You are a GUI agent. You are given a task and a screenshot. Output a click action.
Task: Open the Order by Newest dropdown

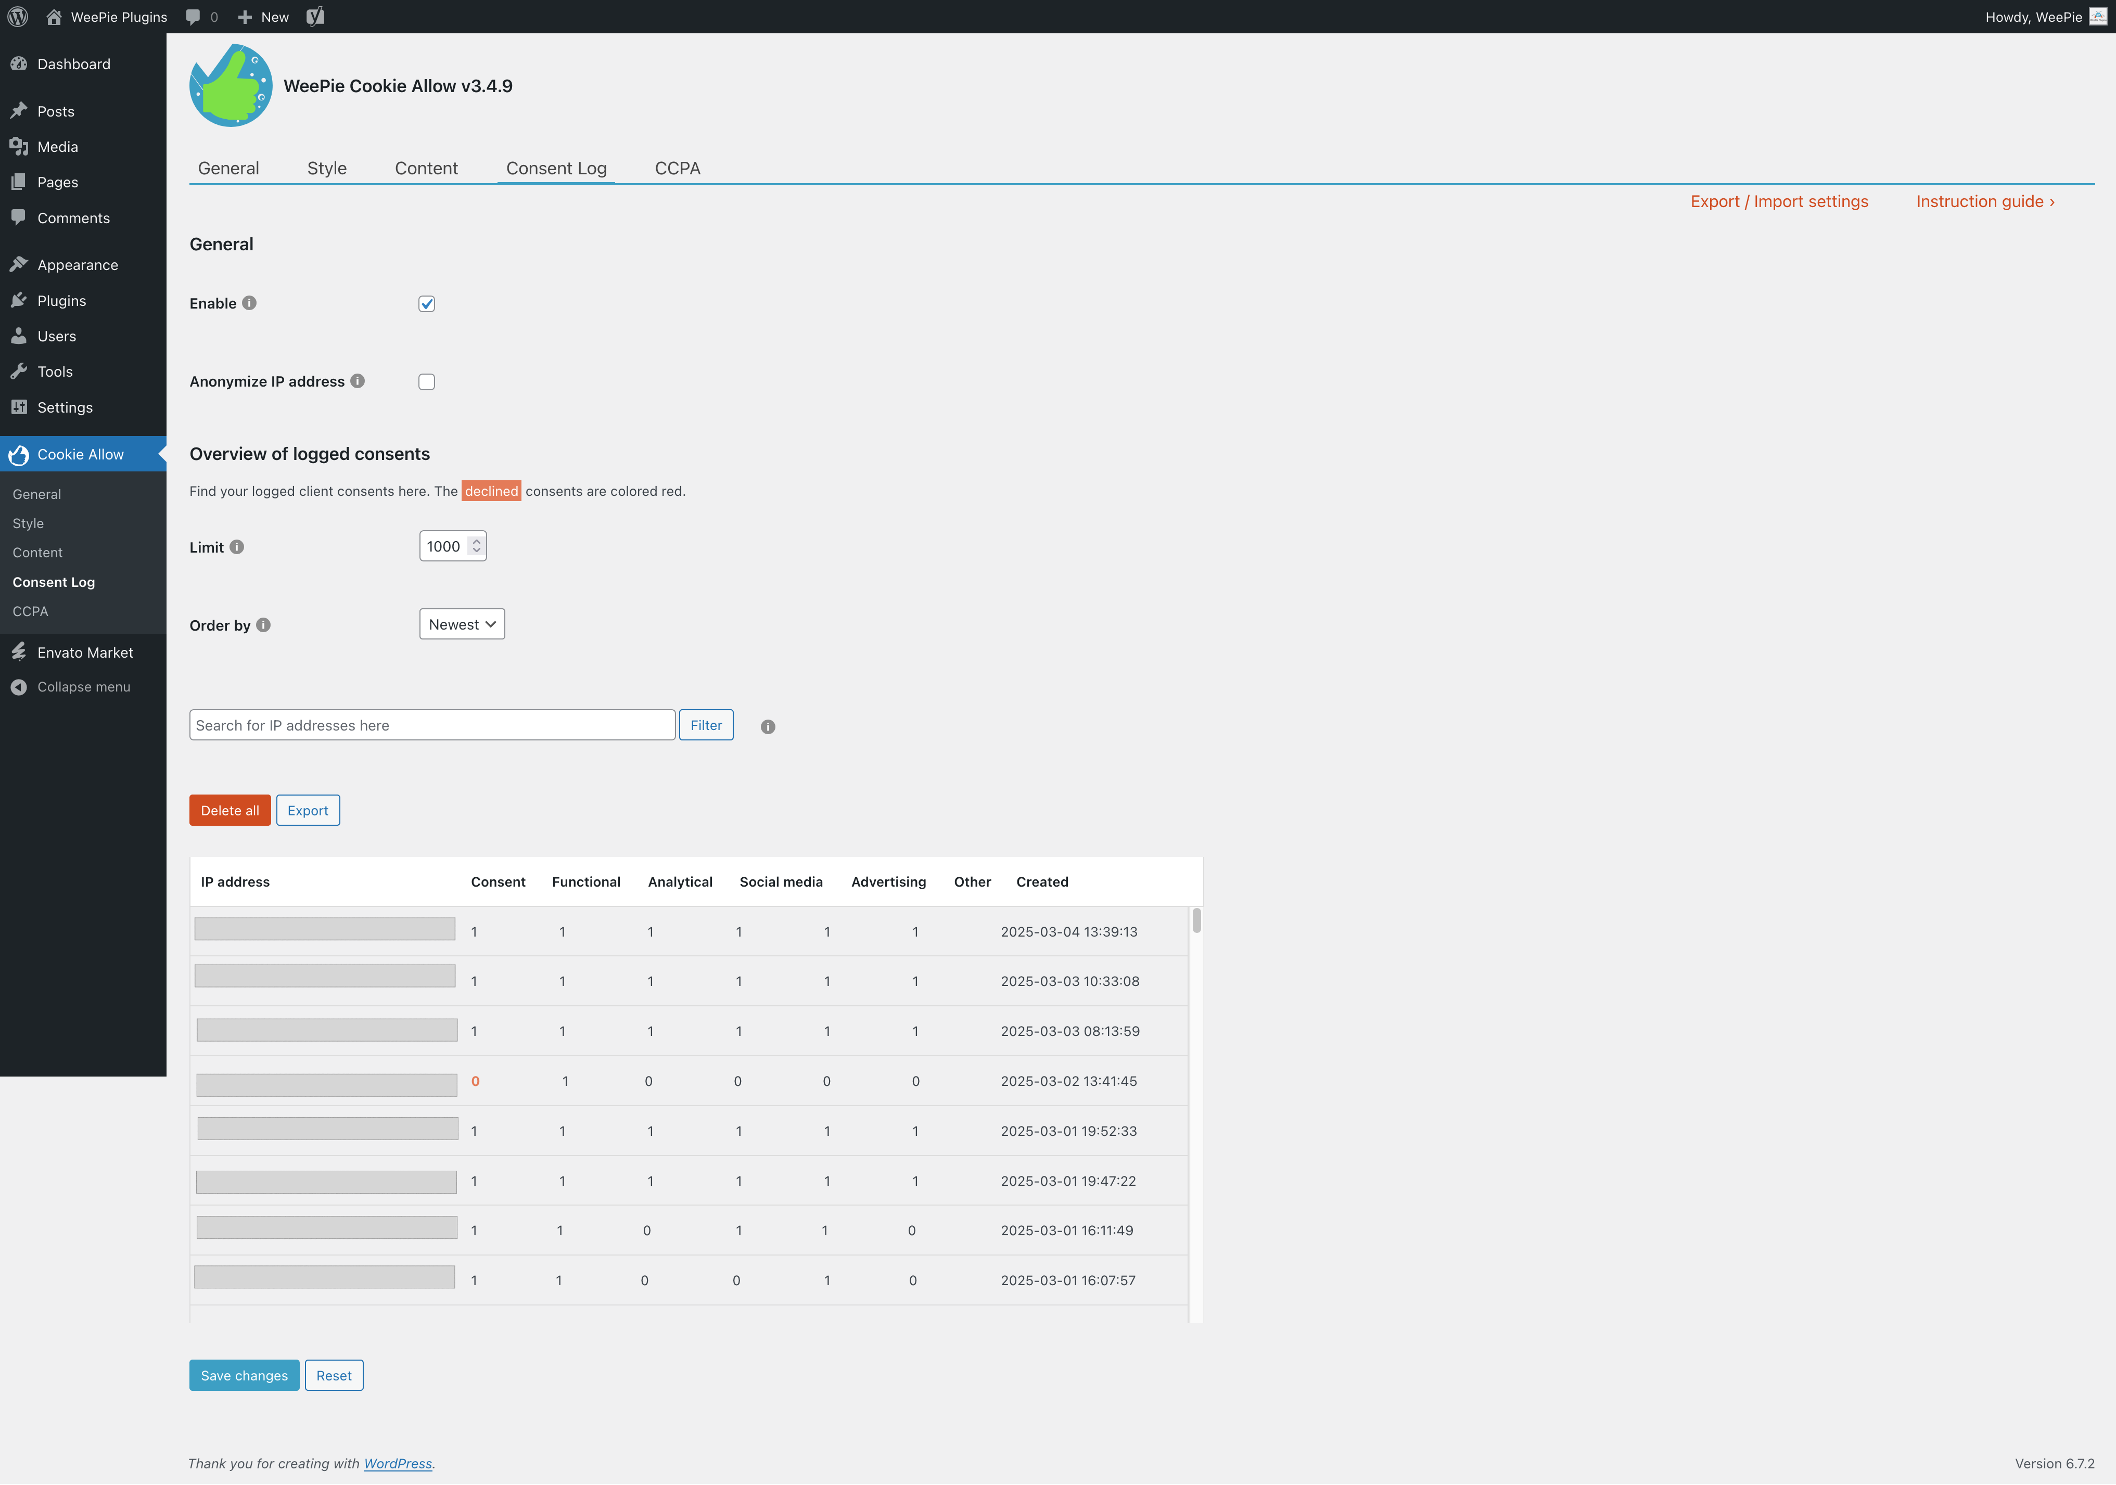tap(462, 624)
